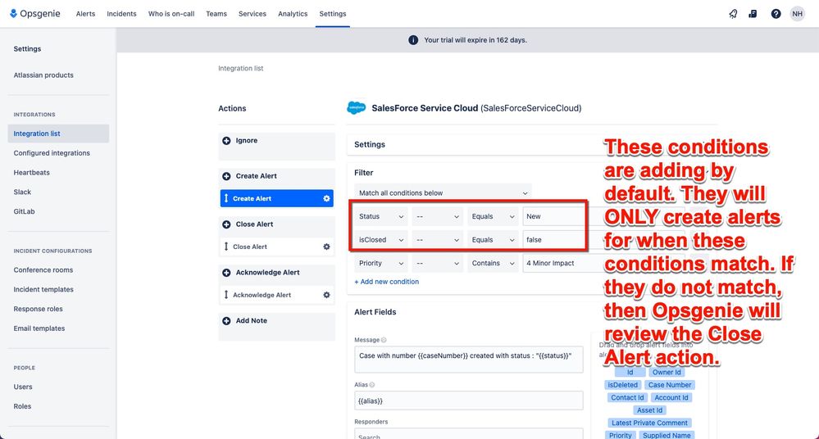The height and width of the screenshot is (439, 819).
Task: Click the plus icon beside Ignore
Action: click(226, 140)
